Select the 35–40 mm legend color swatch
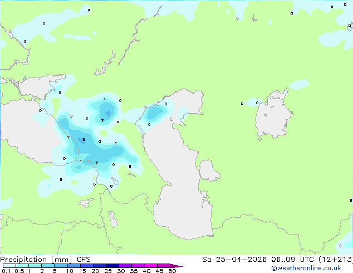 pos(138,266)
